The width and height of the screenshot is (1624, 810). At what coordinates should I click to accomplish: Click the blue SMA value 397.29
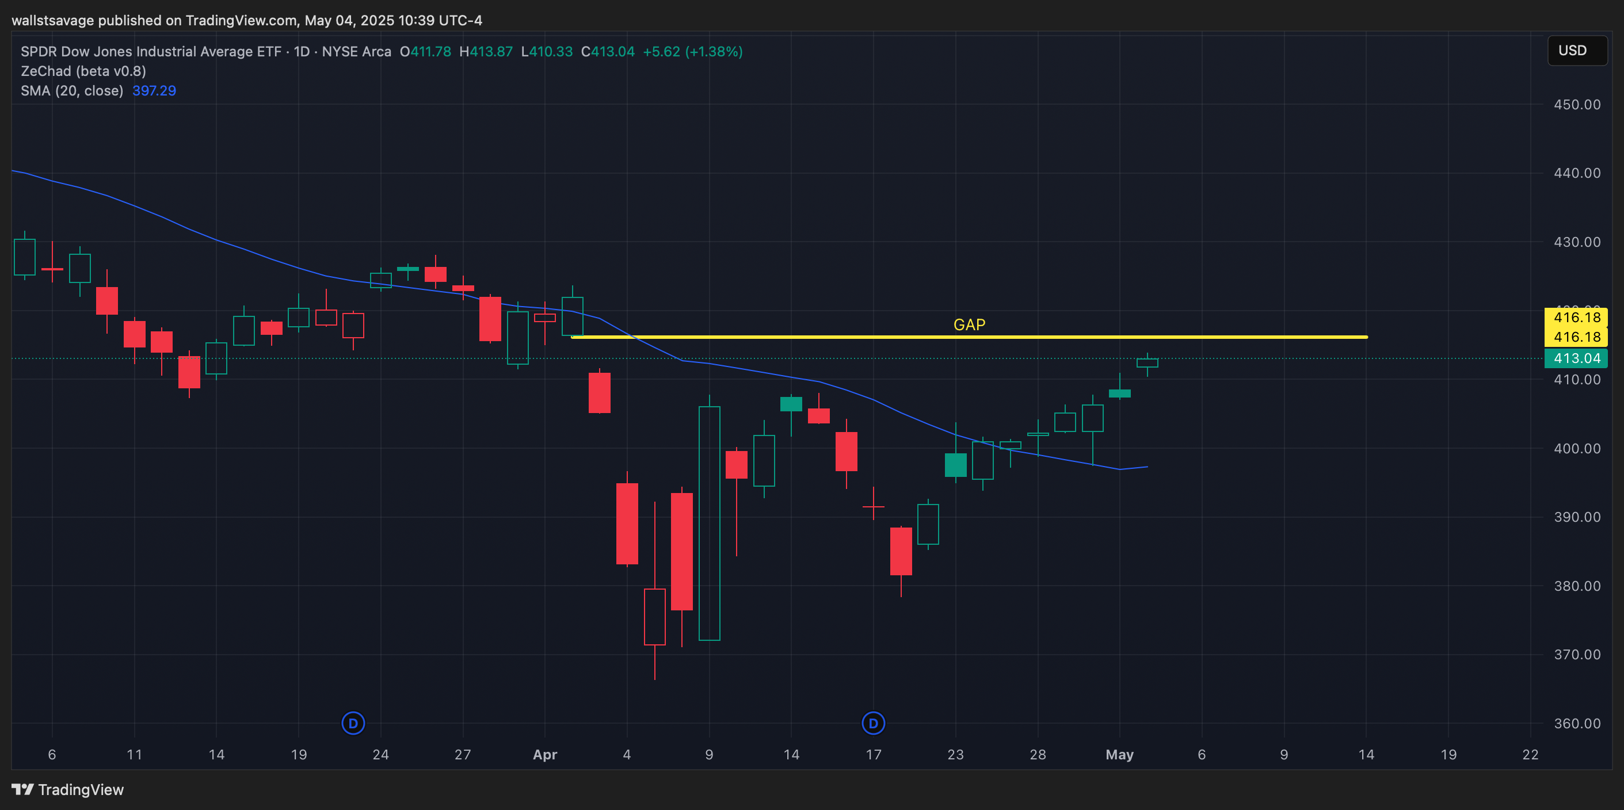(x=154, y=91)
